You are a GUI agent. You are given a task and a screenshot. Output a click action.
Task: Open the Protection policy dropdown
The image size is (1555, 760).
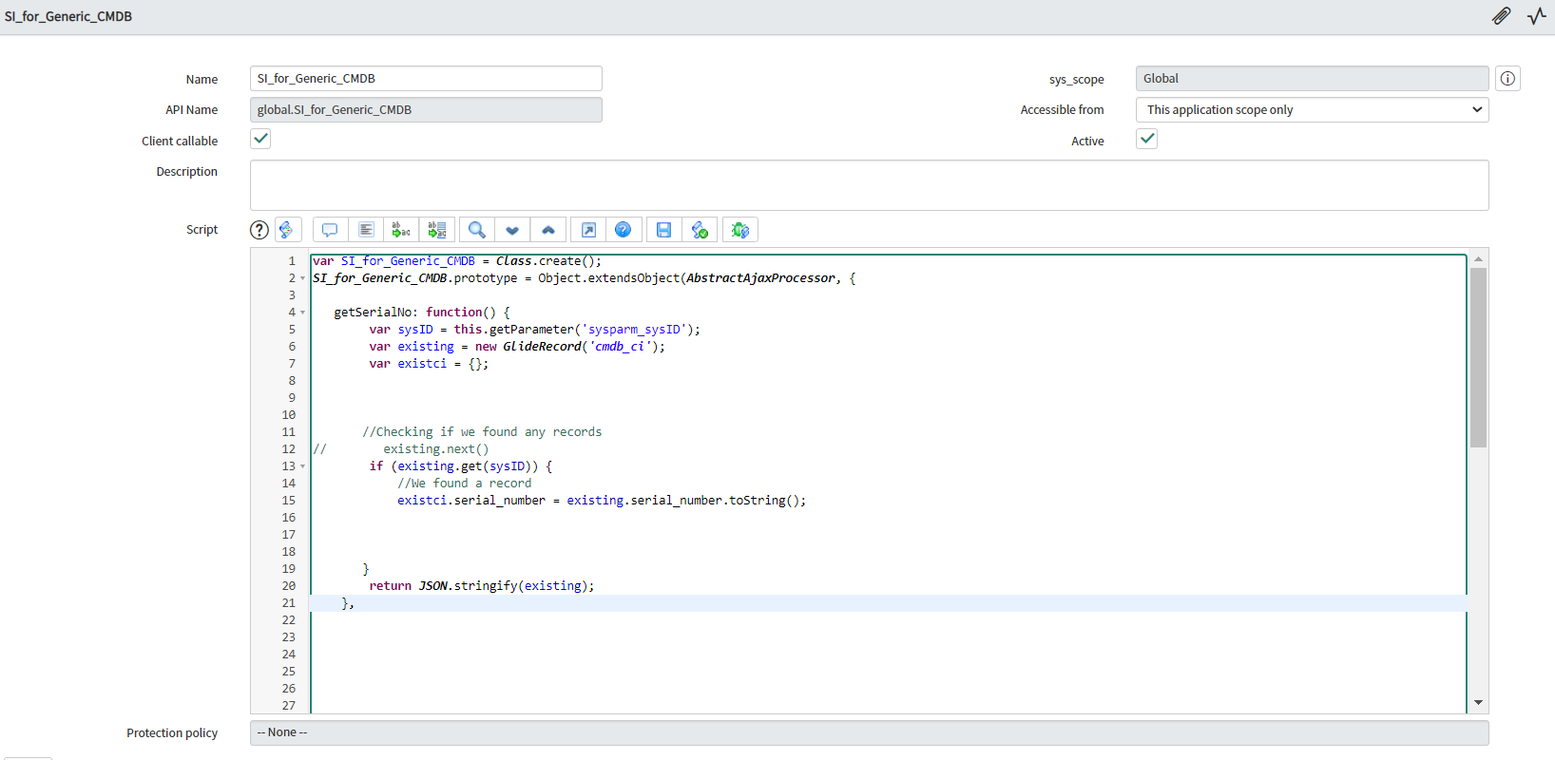(x=869, y=732)
